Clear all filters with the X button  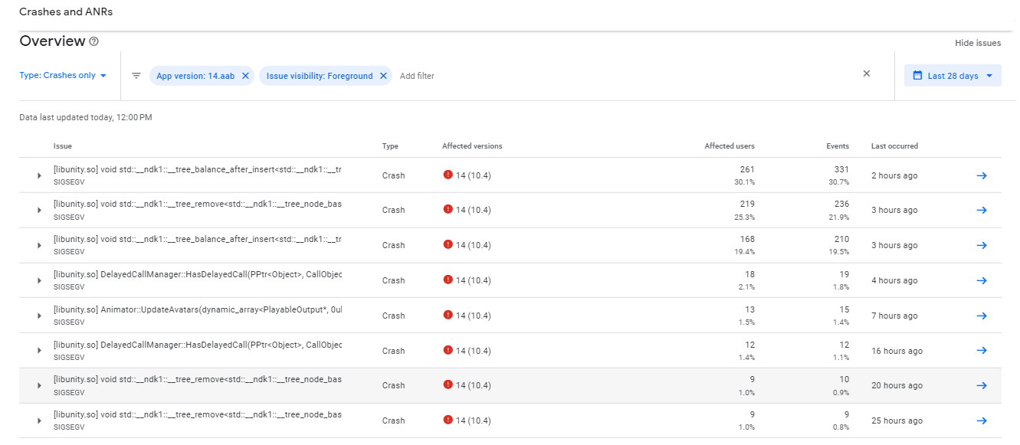pyautogui.click(x=866, y=74)
